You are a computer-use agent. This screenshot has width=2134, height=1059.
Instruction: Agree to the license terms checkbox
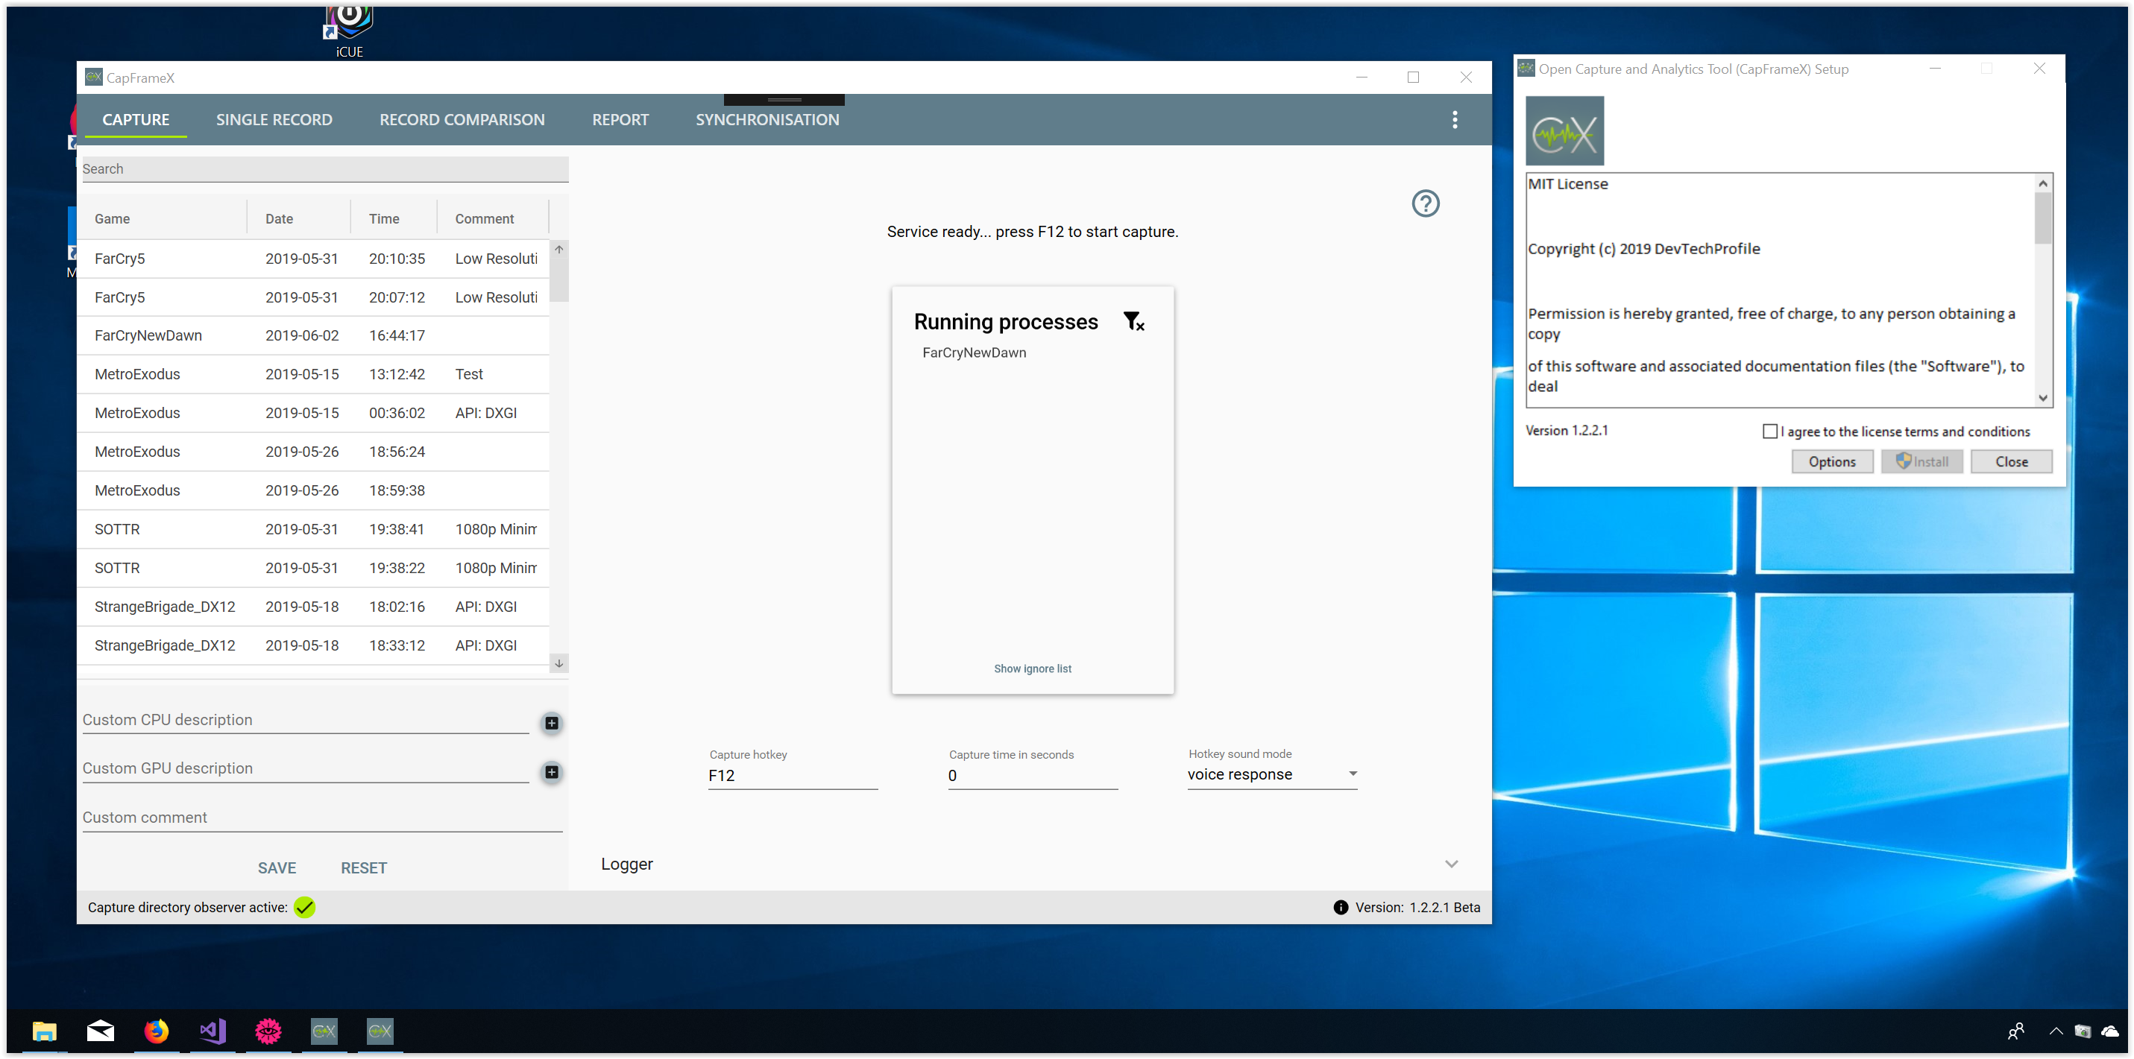click(x=1769, y=431)
